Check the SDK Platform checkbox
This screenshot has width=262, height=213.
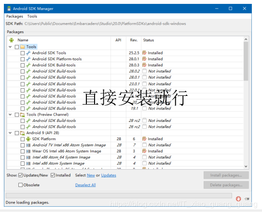pyautogui.click(x=23, y=139)
